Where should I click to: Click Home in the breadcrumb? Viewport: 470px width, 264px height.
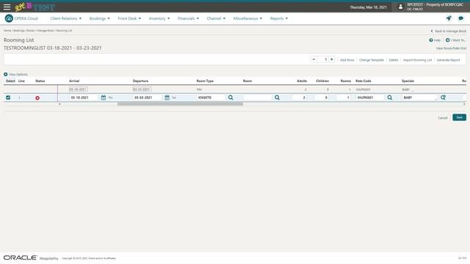[7, 31]
